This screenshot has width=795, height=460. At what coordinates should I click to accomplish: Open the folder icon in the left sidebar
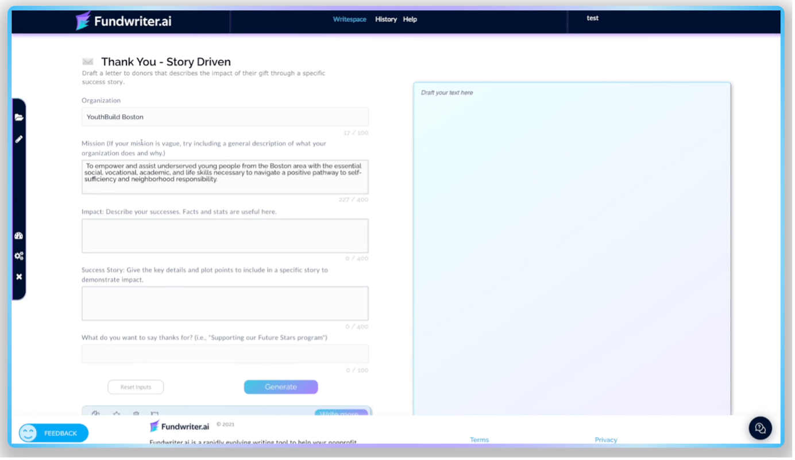(x=19, y=117)
